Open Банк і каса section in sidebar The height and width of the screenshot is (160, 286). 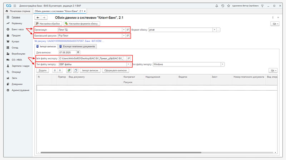pyautogui.click(x=18, y=29)
